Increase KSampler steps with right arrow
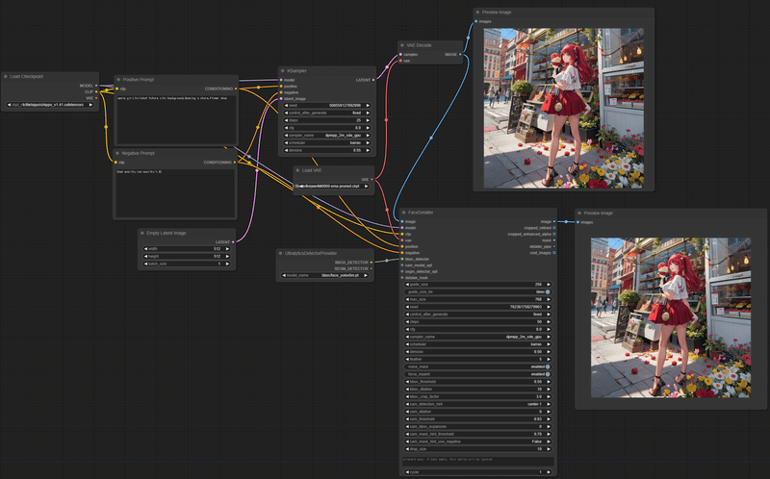Viewport: 770px width, 479px height. pos(368,120)
